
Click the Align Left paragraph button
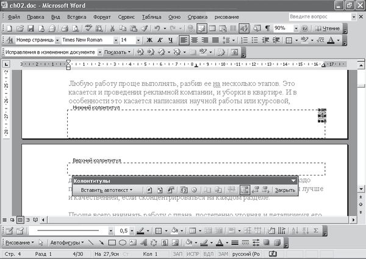[x=184, y=40]
